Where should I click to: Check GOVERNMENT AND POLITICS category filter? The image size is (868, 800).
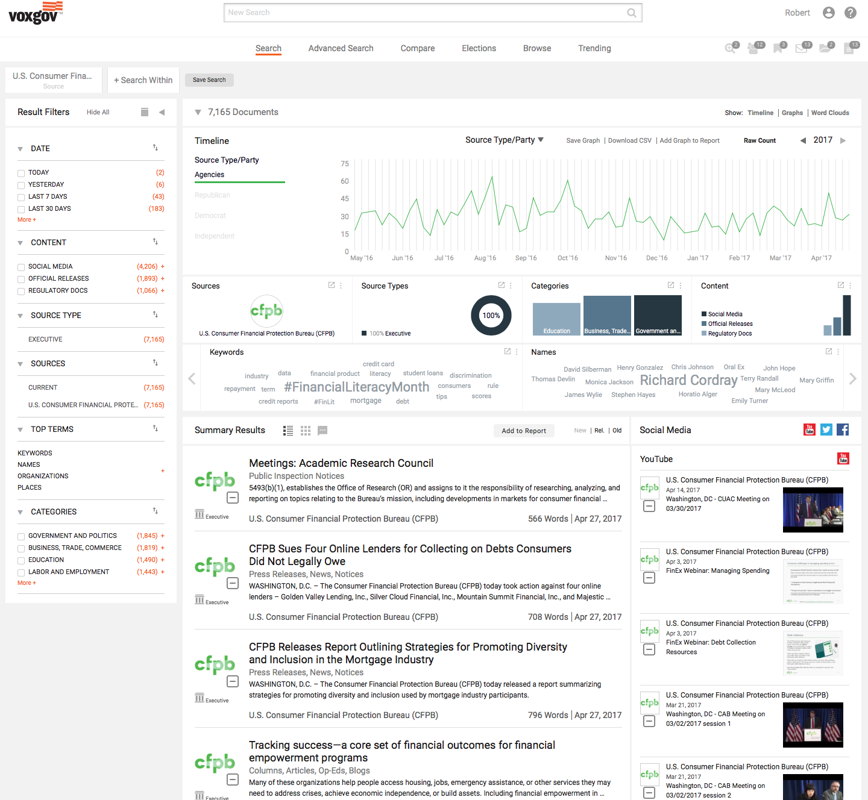[x=21, y=537]
